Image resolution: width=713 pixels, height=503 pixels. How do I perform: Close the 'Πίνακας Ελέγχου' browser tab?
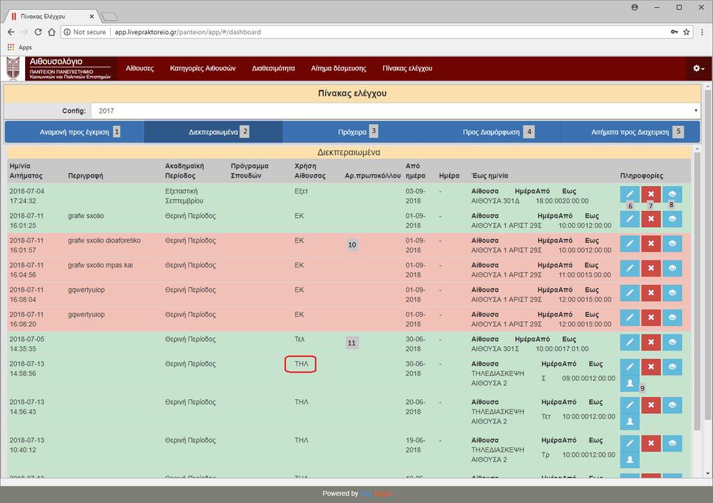(x=91, y=17)
